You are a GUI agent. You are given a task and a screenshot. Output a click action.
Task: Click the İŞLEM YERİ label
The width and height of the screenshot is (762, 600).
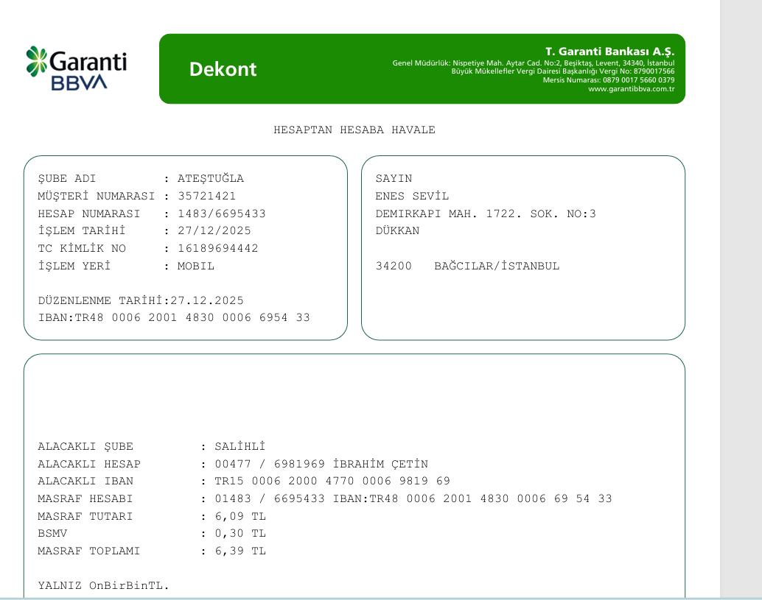click(74, 266)
